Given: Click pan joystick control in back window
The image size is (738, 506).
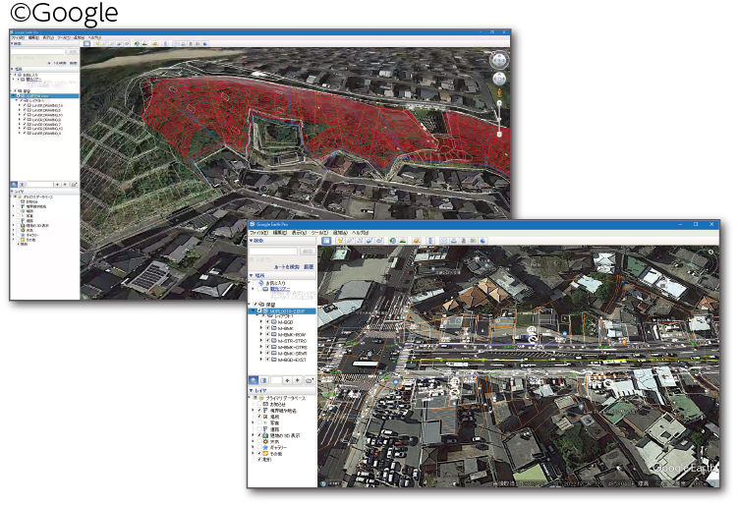Looking at the screenshot, I should pyautogui.click(x=499, y=79).
